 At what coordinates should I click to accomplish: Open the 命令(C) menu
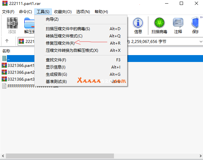(x=26, y=12)
